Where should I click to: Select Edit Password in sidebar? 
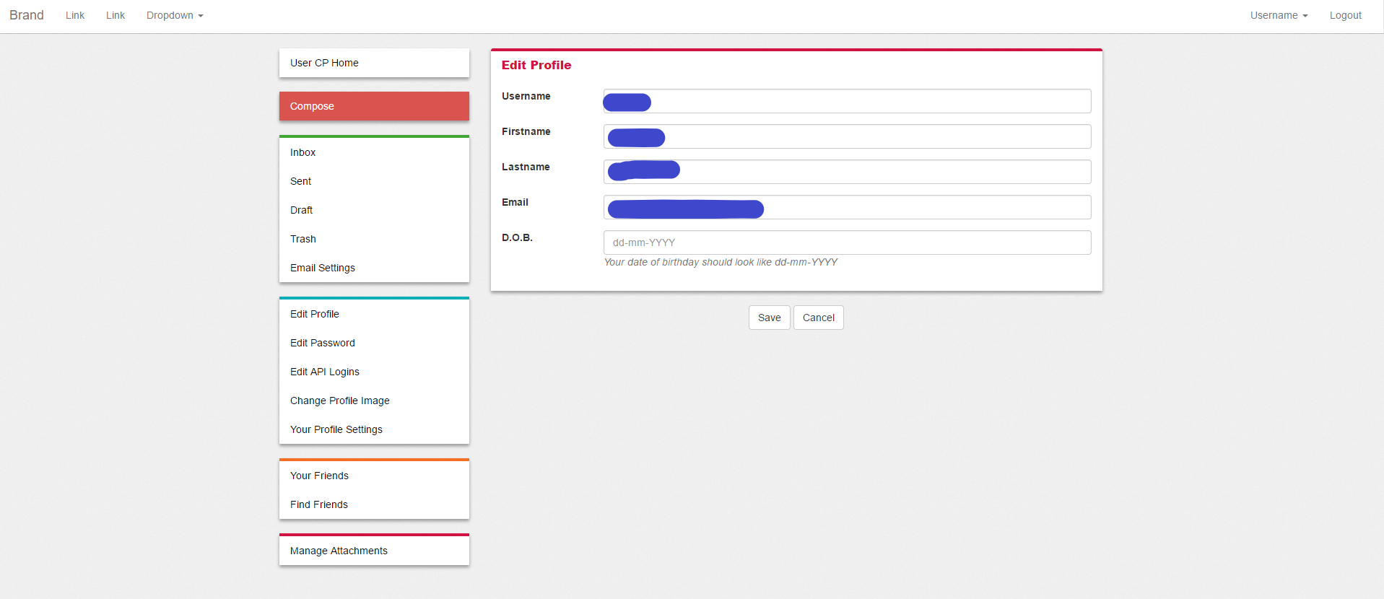(374, 343)
